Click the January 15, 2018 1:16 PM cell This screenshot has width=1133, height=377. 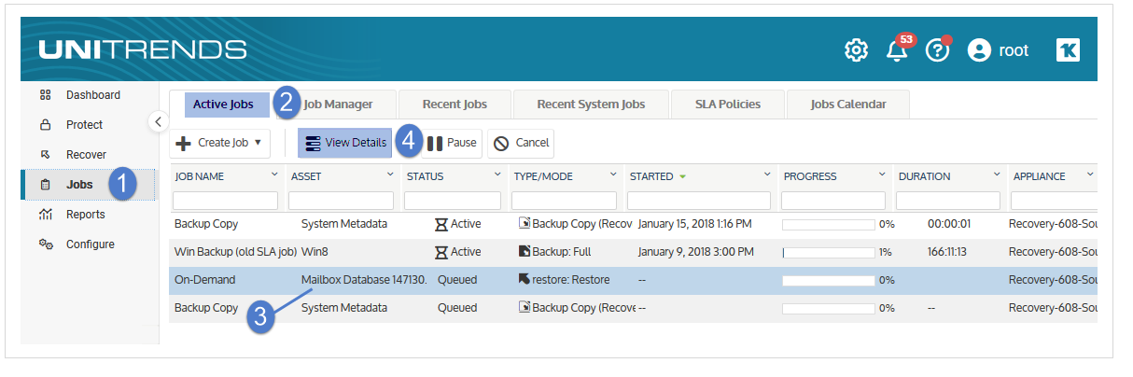[694, 224]
